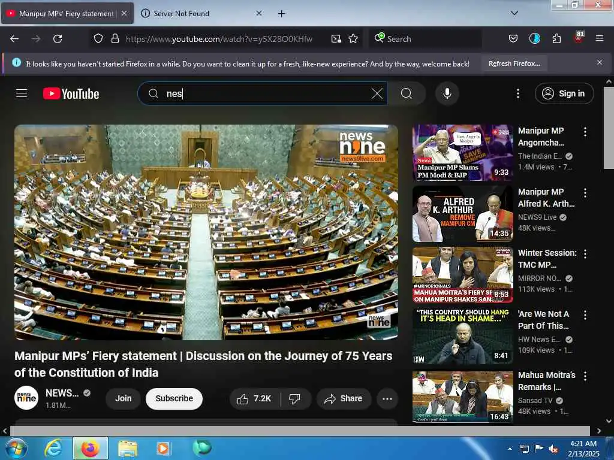Open tracking protection shield panel
The height and width of the screenshot is (460, 614).
click(x=98, y=39)
